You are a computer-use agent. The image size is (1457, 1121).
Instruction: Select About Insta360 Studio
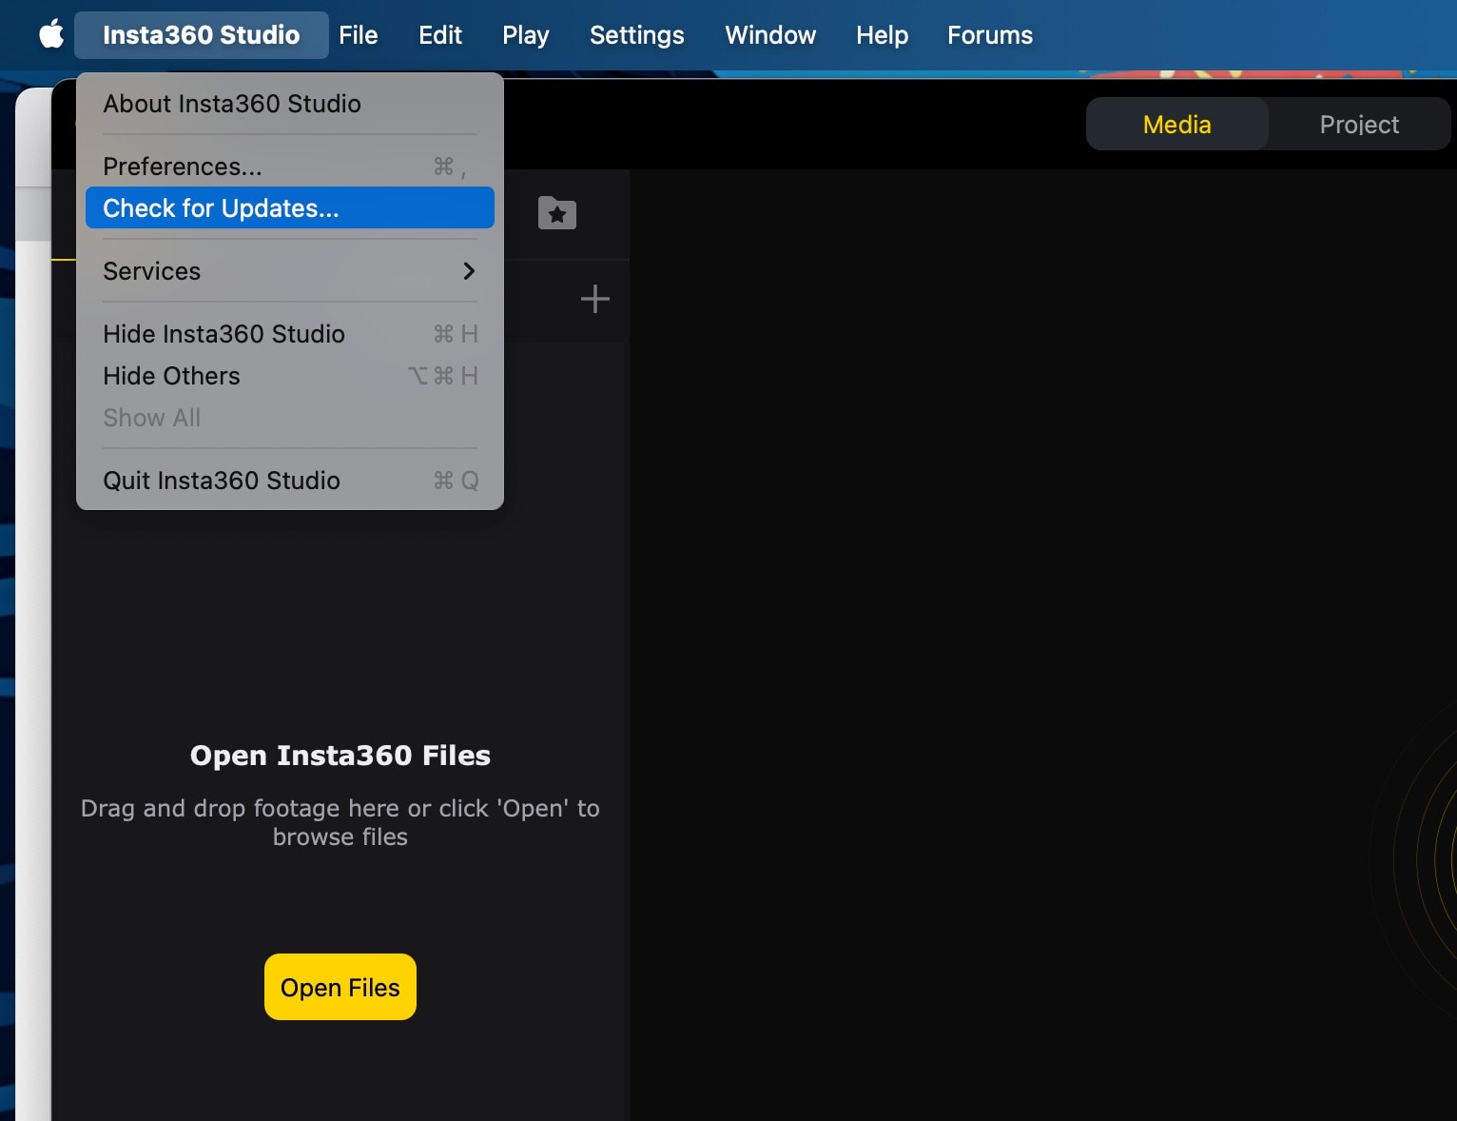[x=290, y=104]
